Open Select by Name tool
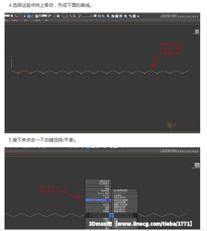 pos(16,16)
